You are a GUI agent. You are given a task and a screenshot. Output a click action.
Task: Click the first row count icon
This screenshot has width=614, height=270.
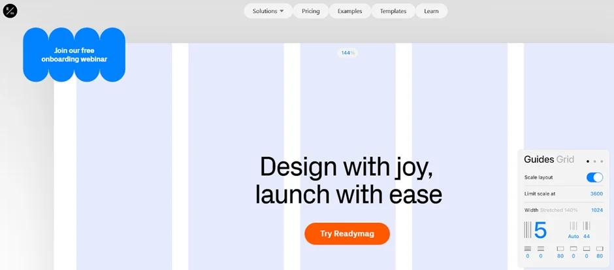(528, 249)
